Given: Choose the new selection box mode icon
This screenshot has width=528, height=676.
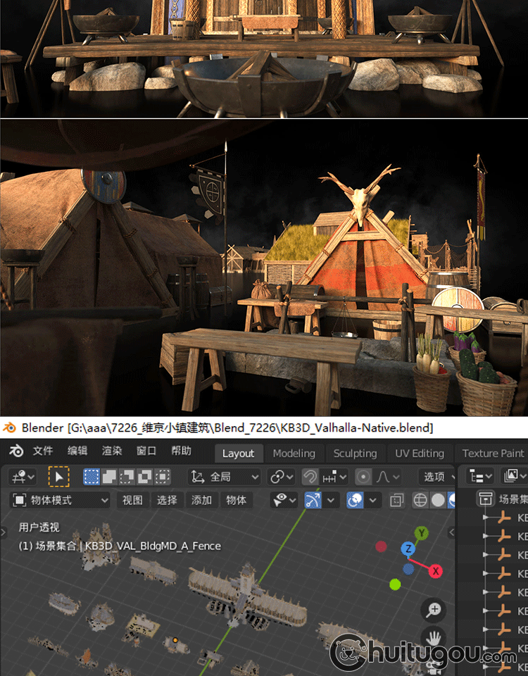Looking at the screenshot, I should 92,477.
